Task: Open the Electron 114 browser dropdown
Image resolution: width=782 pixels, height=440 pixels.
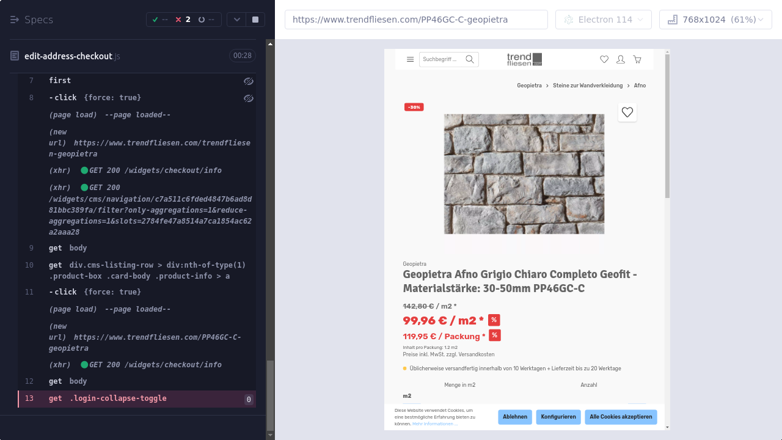Action: pos(603,20)
